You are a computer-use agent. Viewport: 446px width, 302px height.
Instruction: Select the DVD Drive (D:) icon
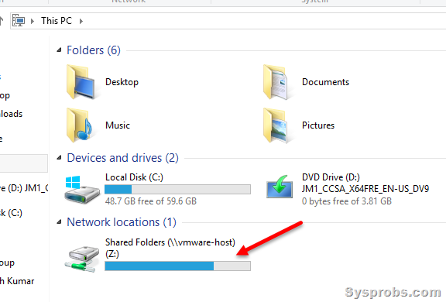280,187
